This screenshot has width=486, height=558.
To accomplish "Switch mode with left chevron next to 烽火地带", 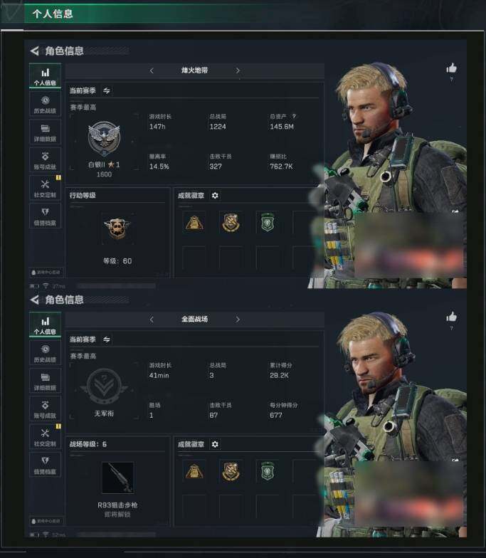I will (x=152, y=70).
